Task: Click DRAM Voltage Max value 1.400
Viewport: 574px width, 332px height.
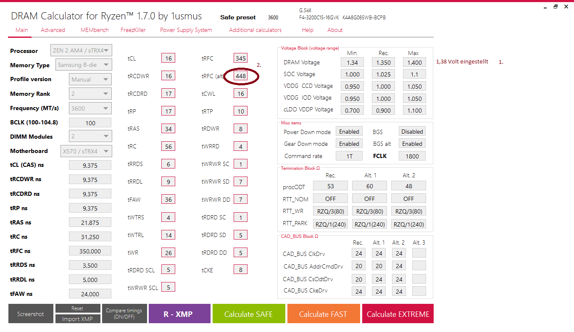Action: coord(414,62)
